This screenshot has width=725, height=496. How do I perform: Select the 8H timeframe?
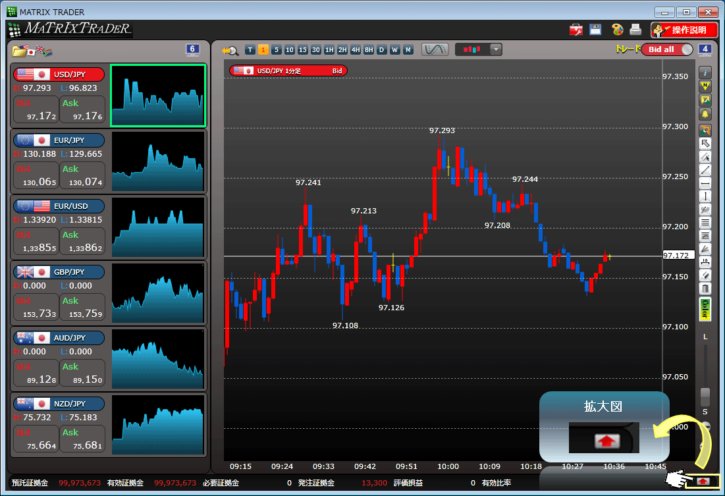[x=369, y=50]
